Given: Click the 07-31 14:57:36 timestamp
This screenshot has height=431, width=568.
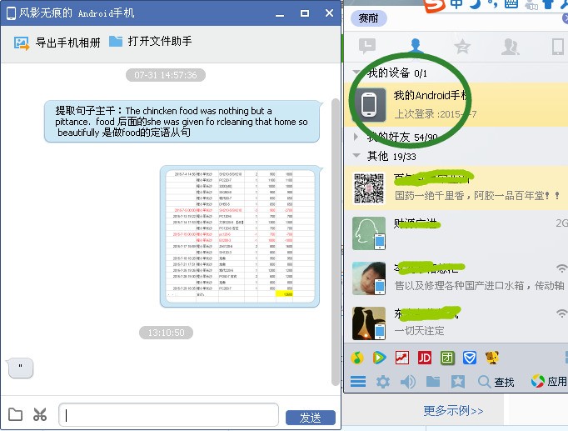Looking at the screenshot, I should click(166, 75).
